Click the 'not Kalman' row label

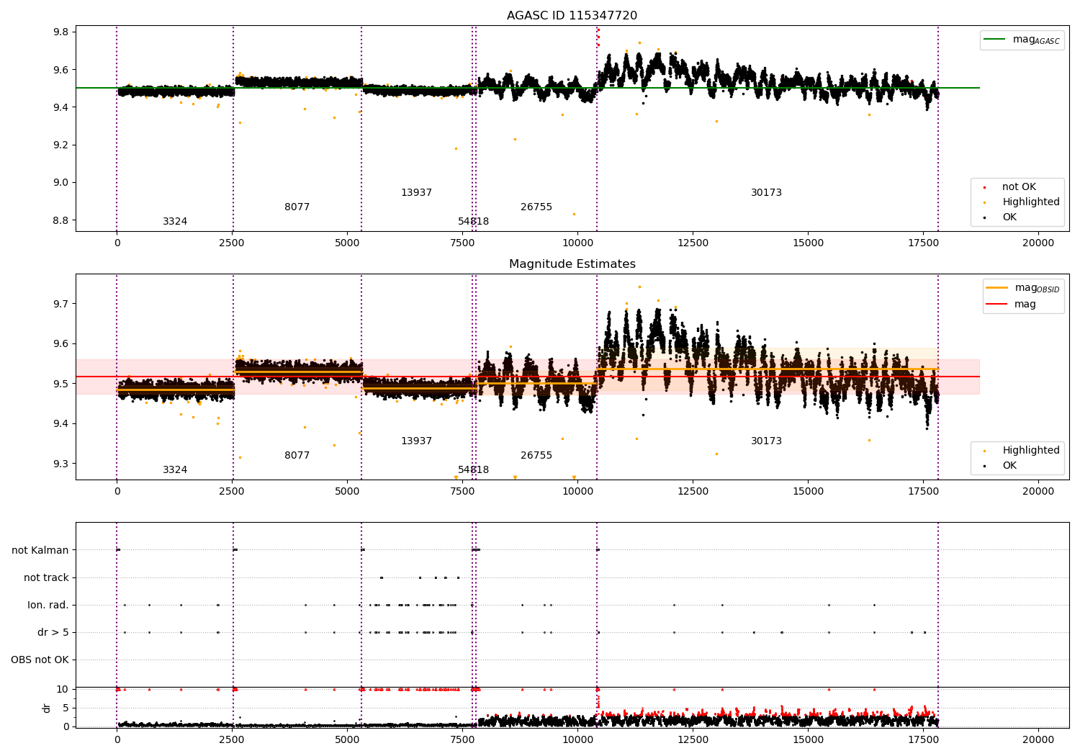coord(40,551)
